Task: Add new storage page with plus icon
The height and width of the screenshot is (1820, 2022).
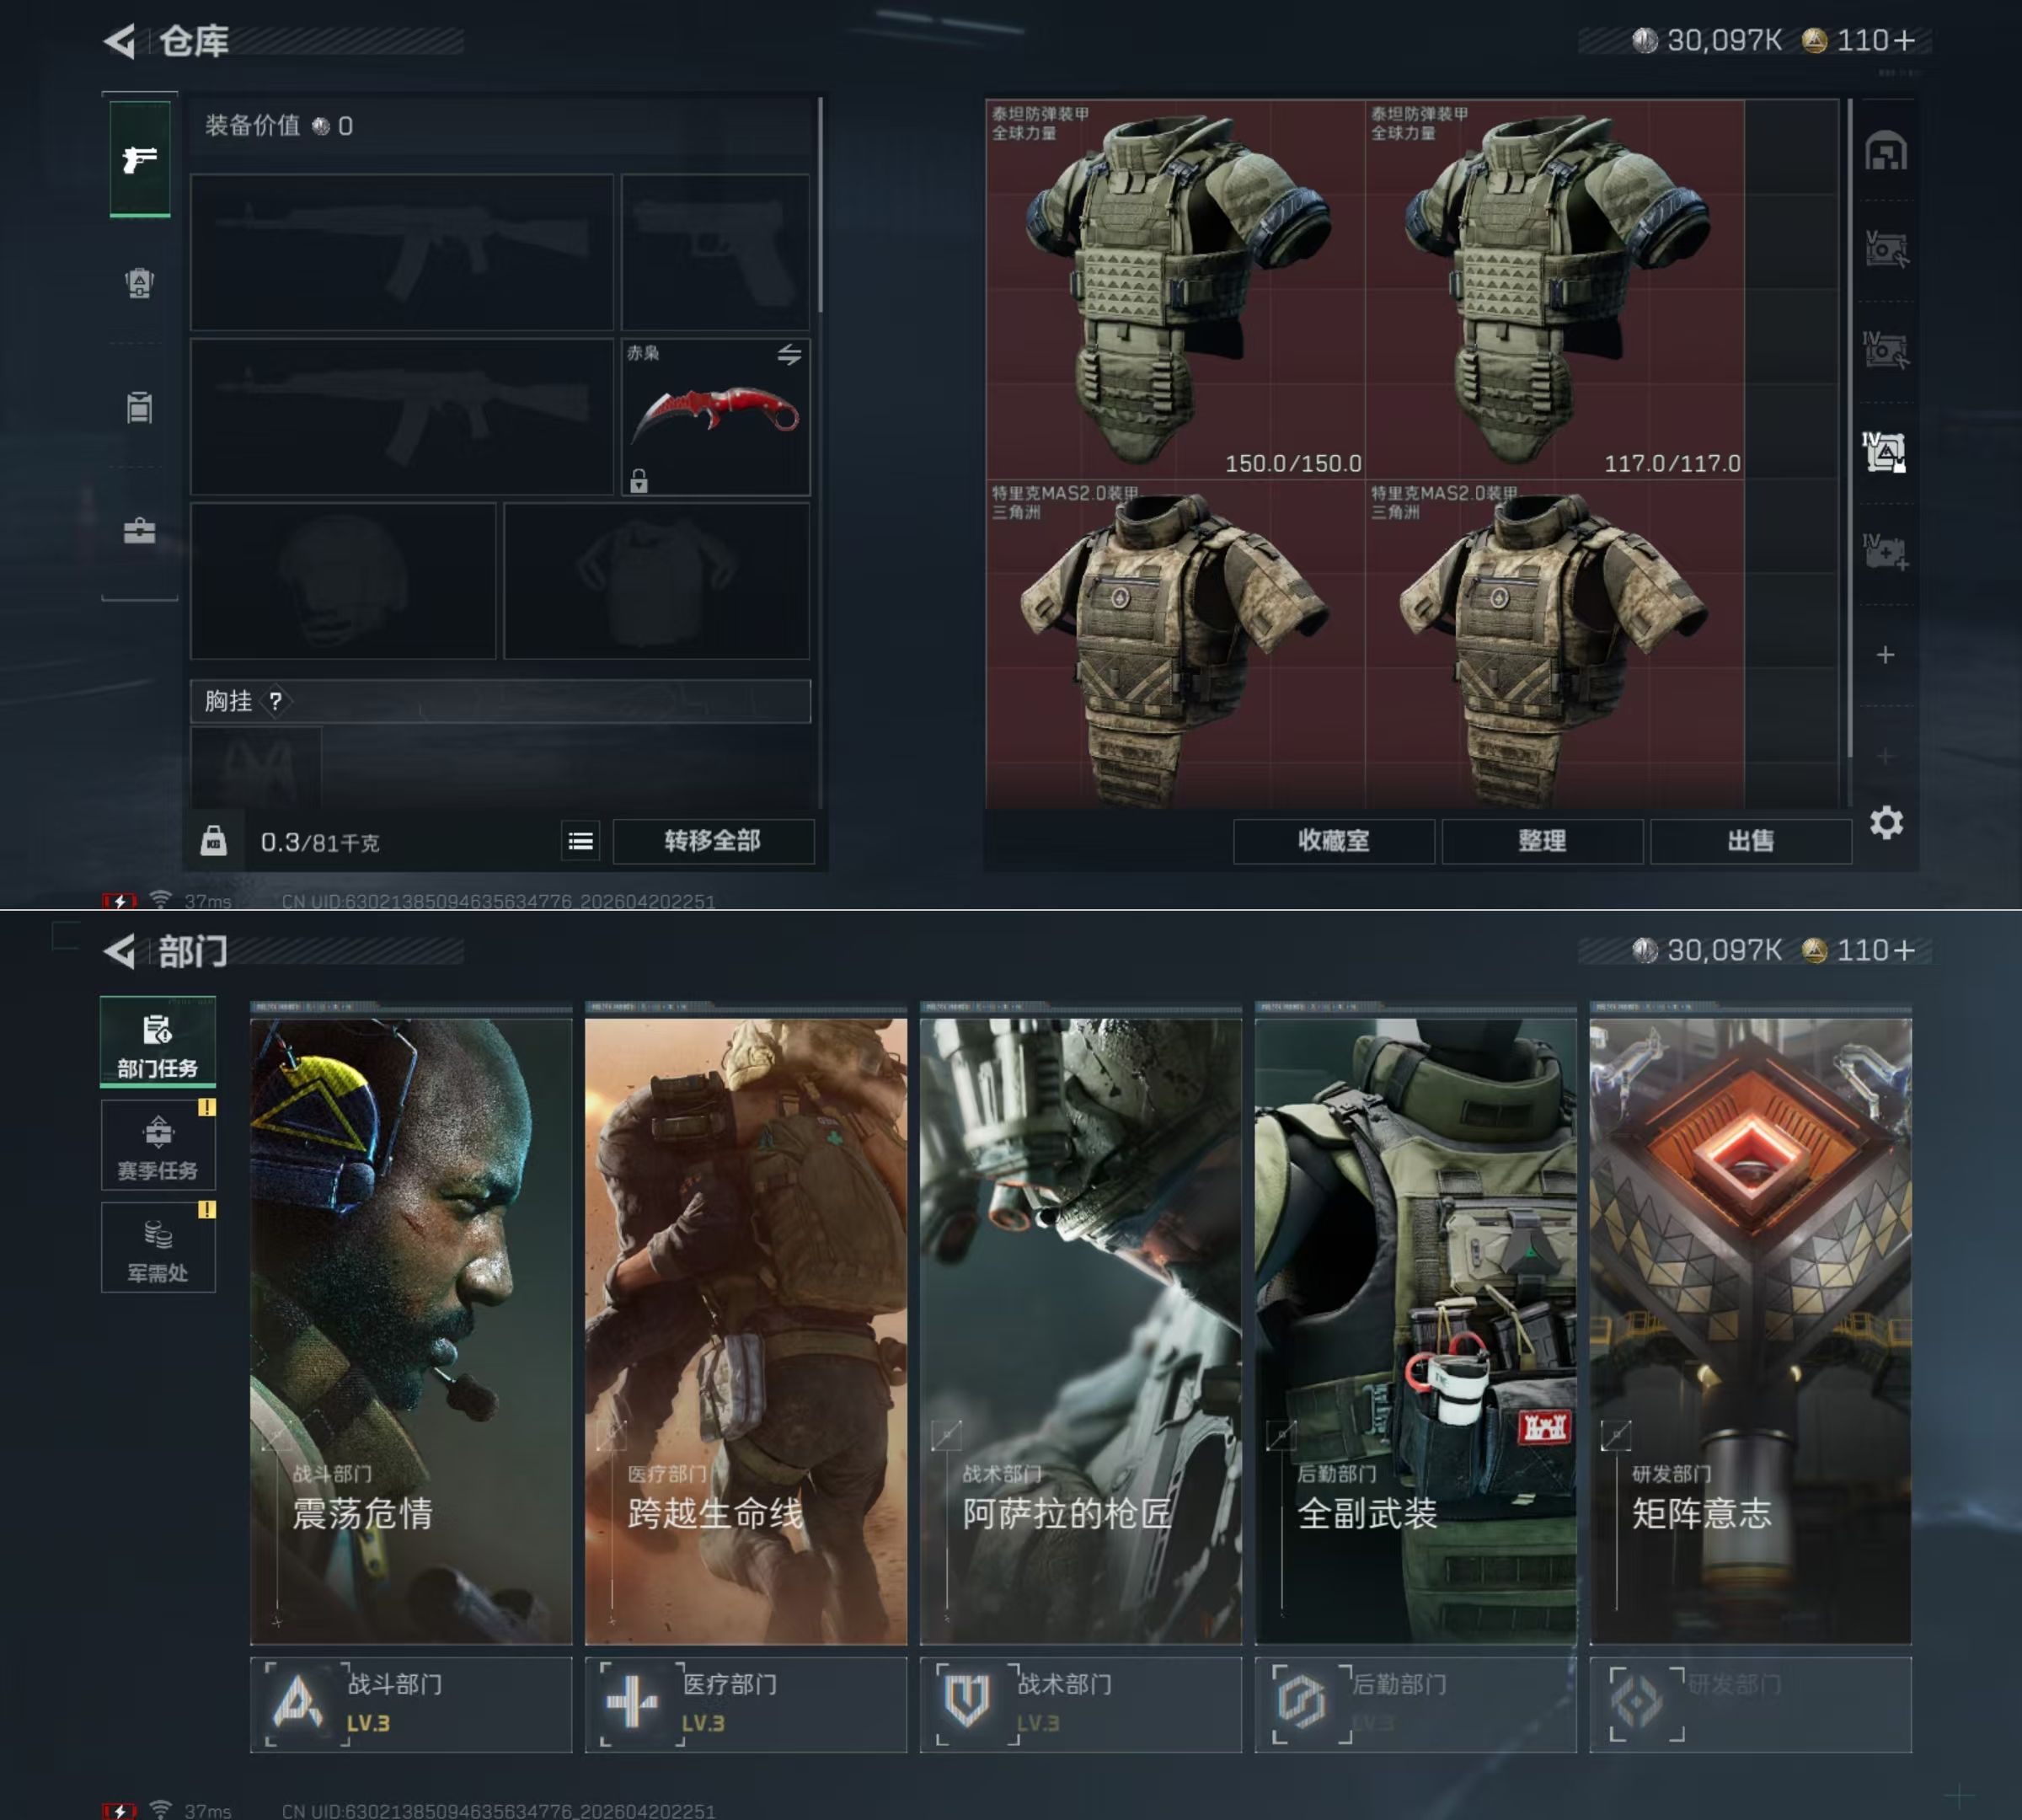Action: point(1885,655)
